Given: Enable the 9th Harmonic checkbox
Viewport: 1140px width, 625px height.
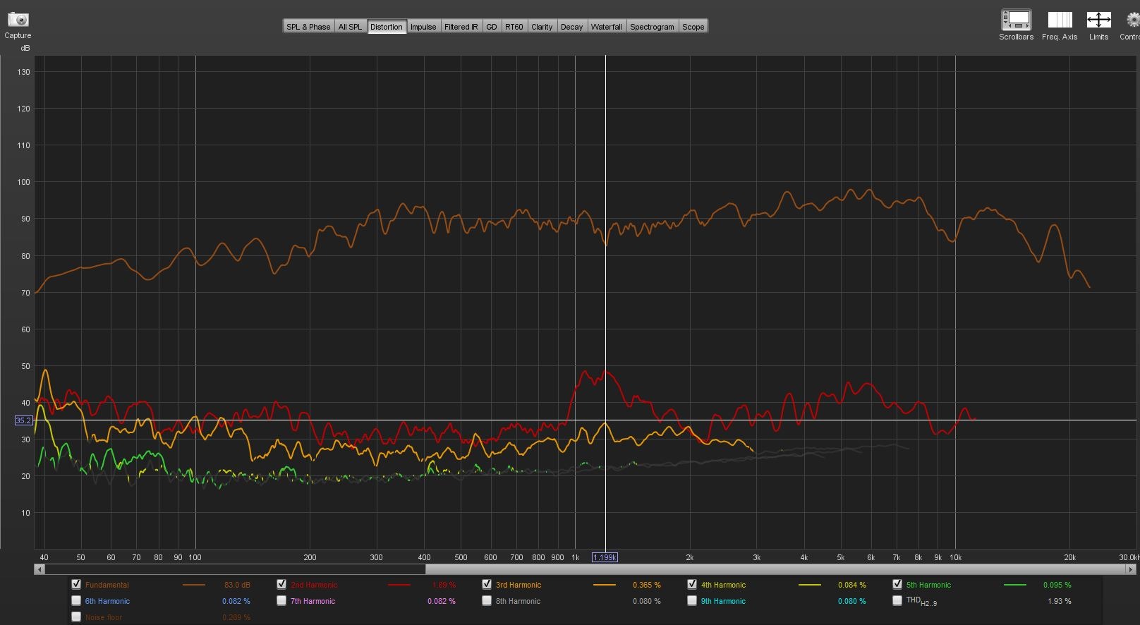Looking at the screenshot, I should [x=692, y=600].
